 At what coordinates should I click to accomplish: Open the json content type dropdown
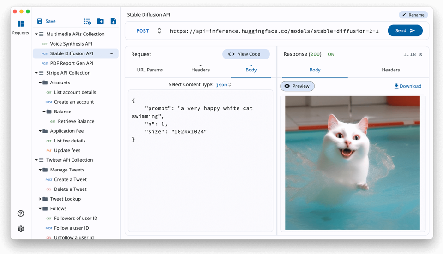[223, 84]
